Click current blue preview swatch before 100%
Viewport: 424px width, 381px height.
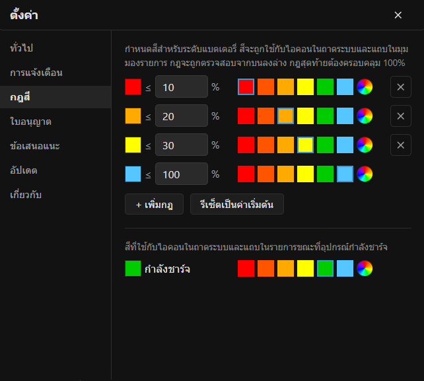(x=133, y=174)
